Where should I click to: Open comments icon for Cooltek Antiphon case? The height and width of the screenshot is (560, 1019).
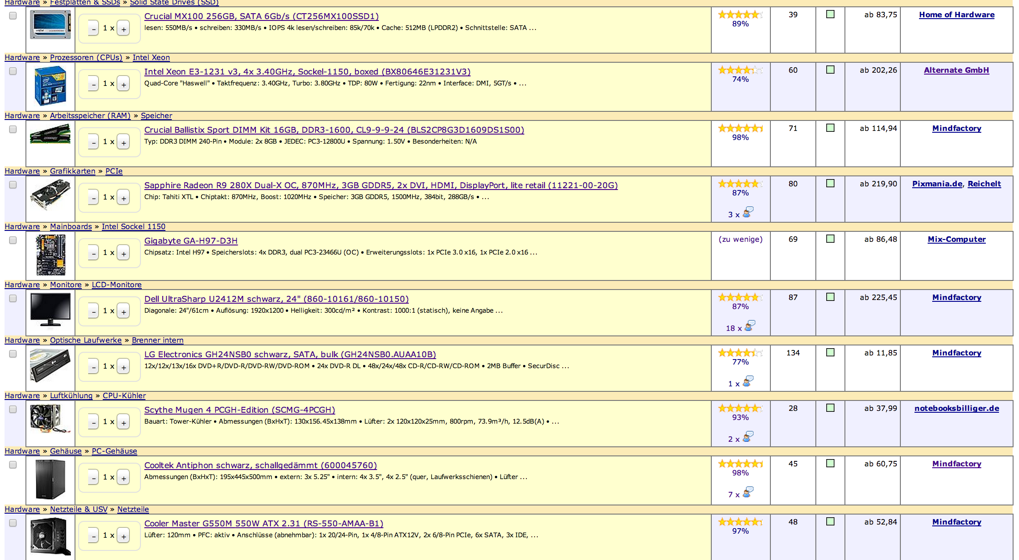[748, 492]
